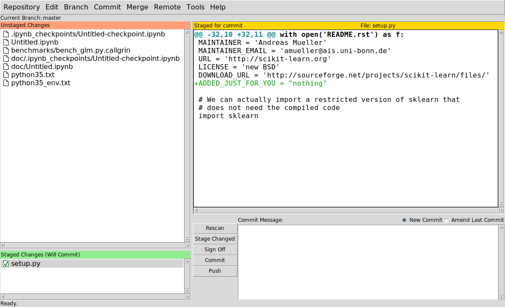The width and height of the screenshot is (505, 307).
Task: Click inside the commit message text area
Action: (x=368, y=262)
